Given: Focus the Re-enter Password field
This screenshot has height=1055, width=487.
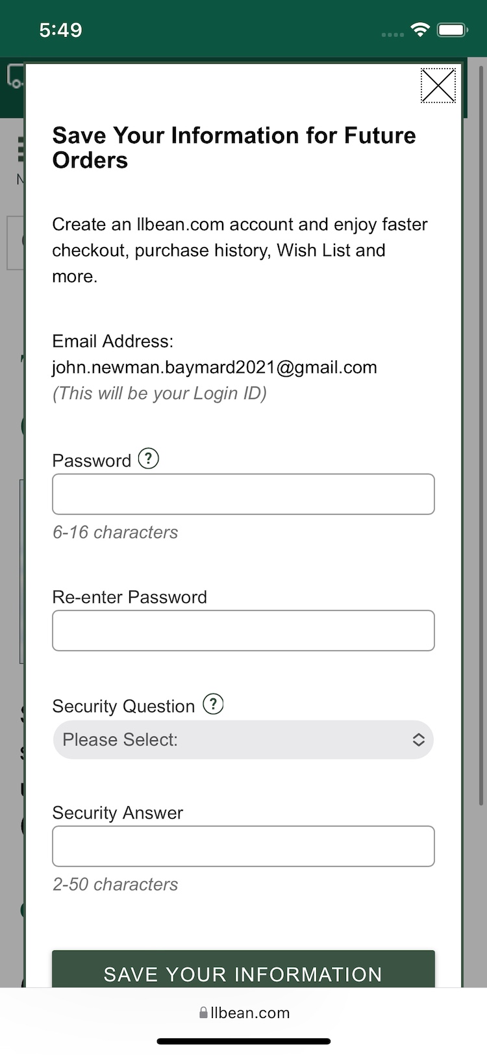Looking at the screenshot, I should [243, 631].
